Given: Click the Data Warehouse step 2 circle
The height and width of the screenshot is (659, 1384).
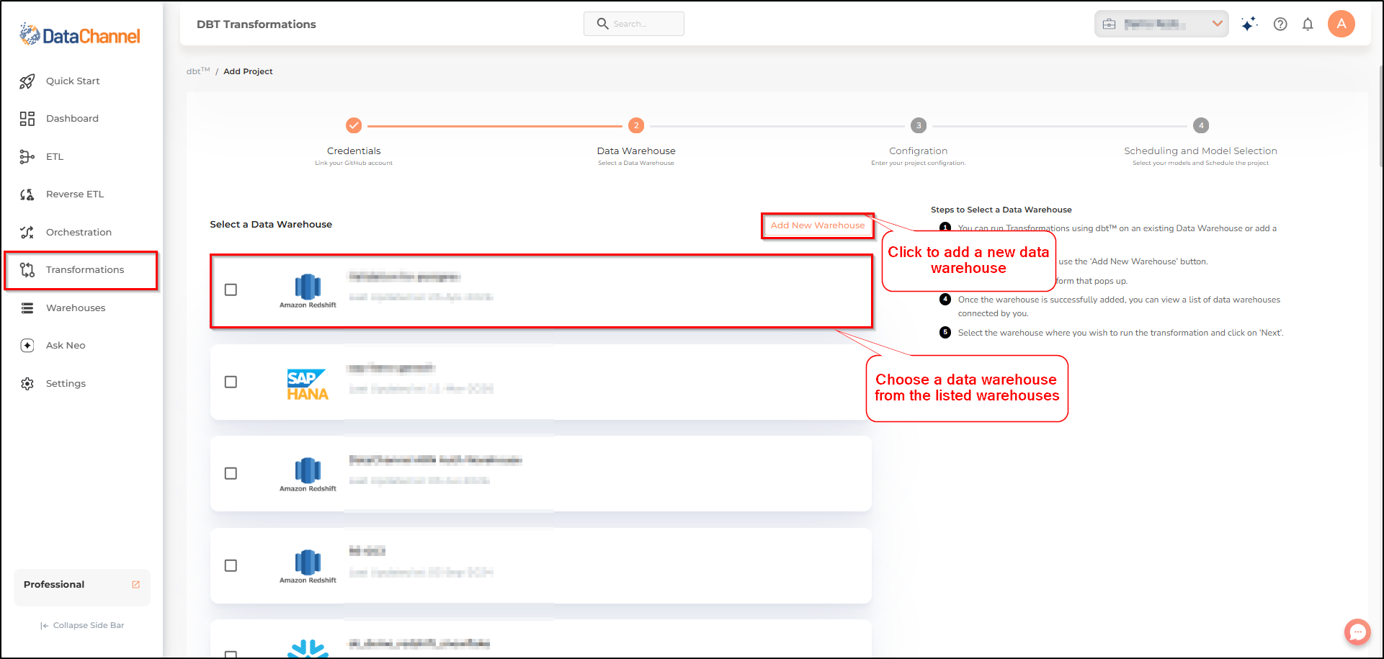Looking at the screenshot, I should (636, 125).
